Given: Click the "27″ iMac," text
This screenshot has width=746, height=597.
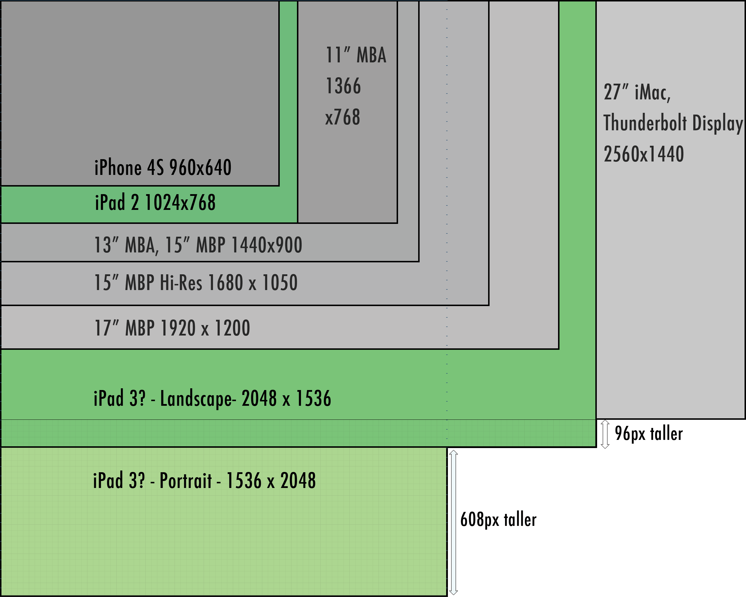Looking at the screenshot, I should tap(637, 92).
